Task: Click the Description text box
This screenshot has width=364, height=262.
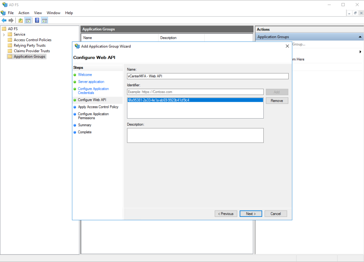Action: [x=195, y=135]
